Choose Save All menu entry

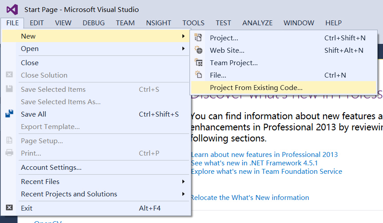[96, 114]
